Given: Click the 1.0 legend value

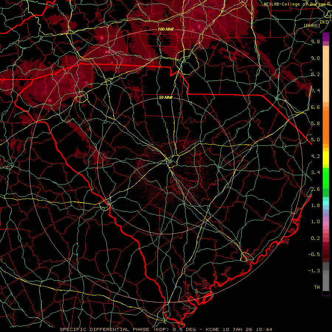Looking at the screenshot, I should coord(315,222).
